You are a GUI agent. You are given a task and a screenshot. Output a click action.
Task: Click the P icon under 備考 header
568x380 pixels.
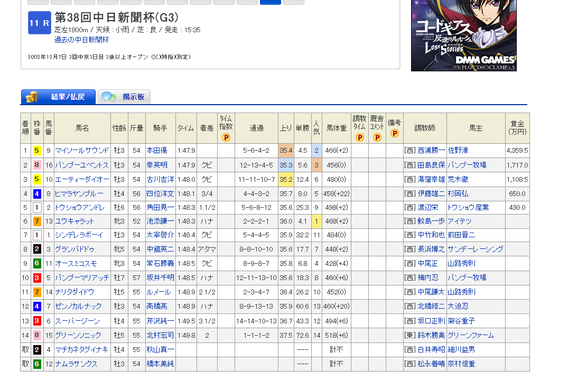point(394,133)
